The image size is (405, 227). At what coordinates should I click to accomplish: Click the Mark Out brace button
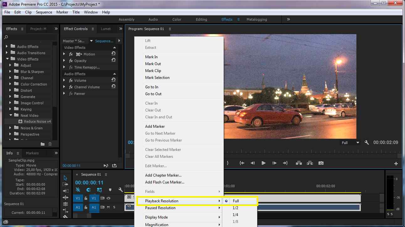228,163
